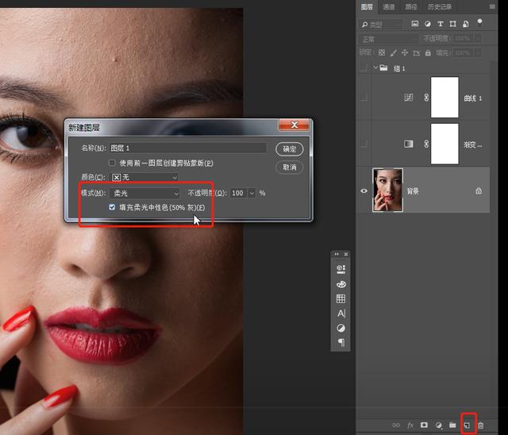Click the lock icon on 背景 layer
This screenshot has width=508, height=435.
pos(479,191)
